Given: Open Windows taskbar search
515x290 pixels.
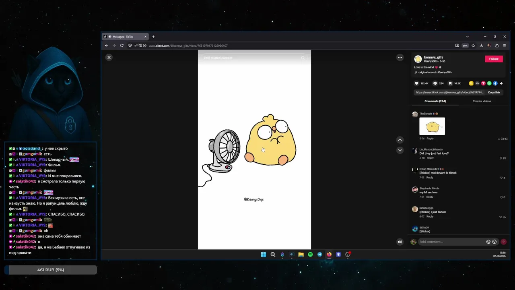Looking at the screenshot, I should [273, 255].
